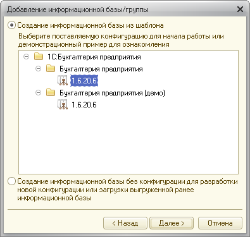Select radio Создание информационной базы без конфигурации
250x237 pixels.
click(11, 181)
